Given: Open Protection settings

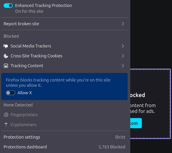Looking at the screenshot, I should point(22,137).
